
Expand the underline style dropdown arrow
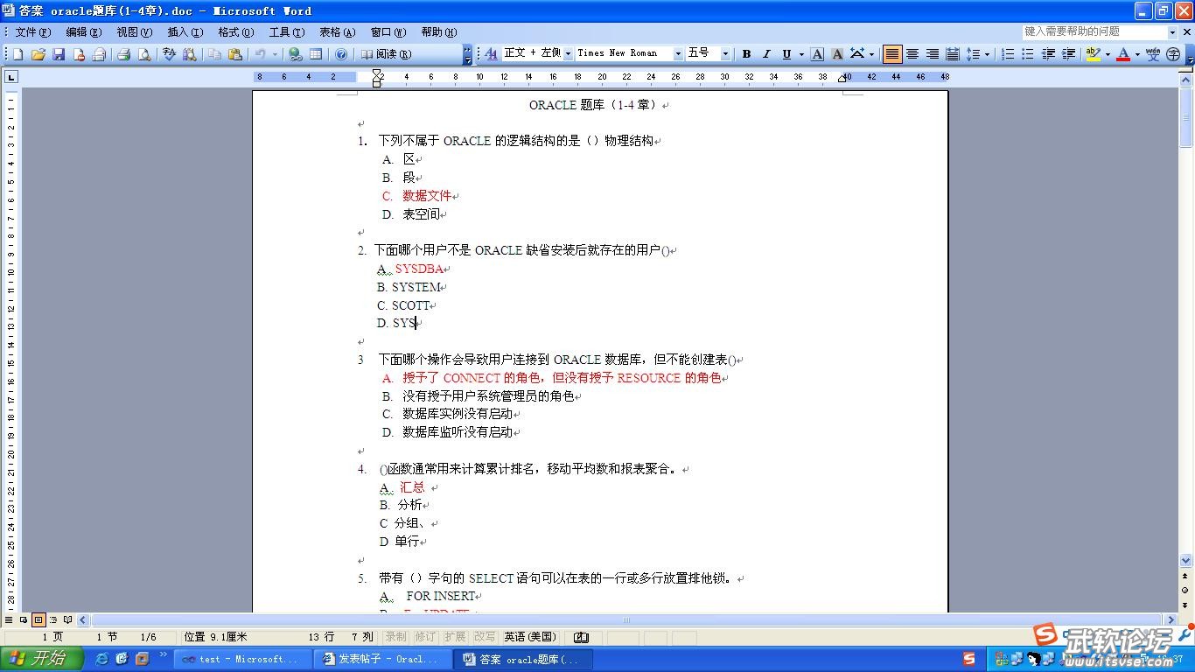(x=800, y=53)
